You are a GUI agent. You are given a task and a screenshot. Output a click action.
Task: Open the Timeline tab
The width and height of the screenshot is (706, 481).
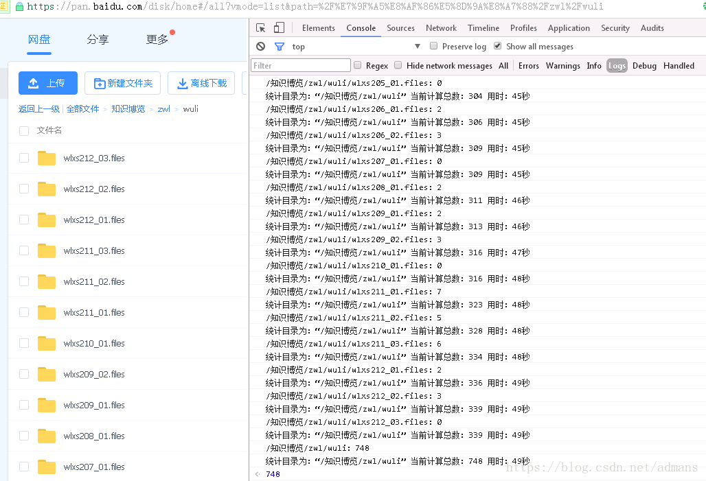pos(483,28)
